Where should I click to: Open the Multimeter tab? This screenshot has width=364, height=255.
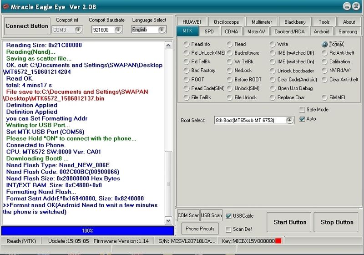pos(262,22)
